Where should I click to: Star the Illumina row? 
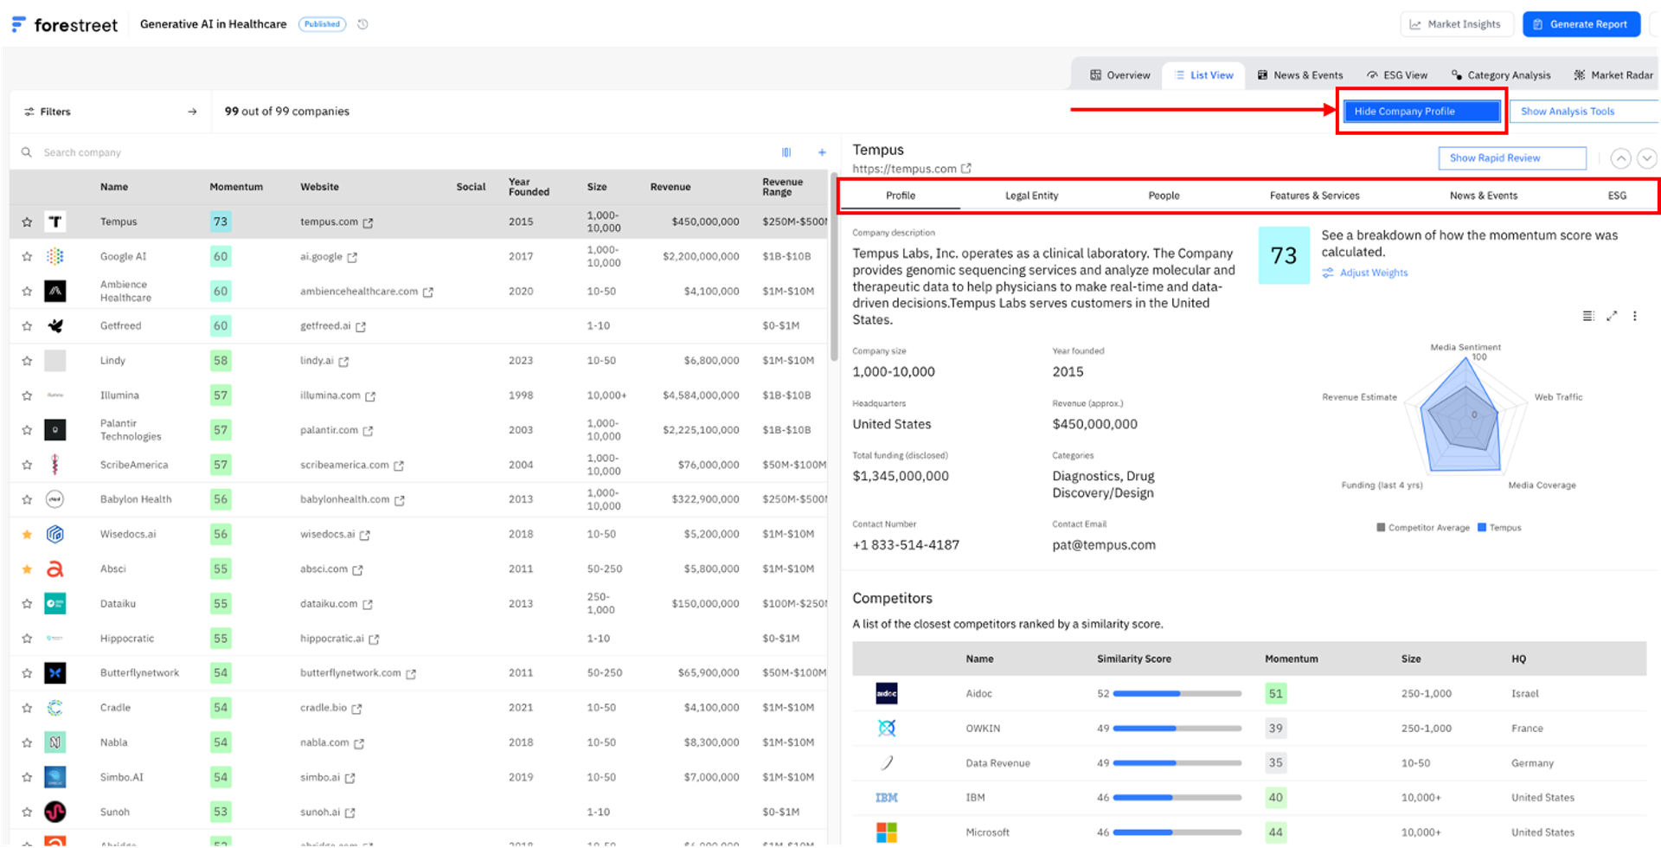pyautogui.click(x=27, y=395)
